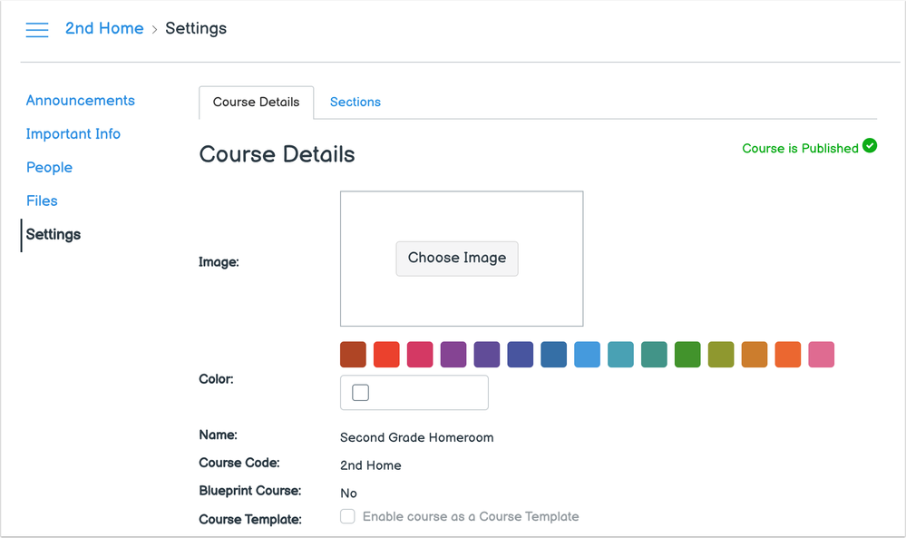Viewport: 906px width, 538px height.
Task: Open the hamburger navigation menu icon
Action: [37, 29]
